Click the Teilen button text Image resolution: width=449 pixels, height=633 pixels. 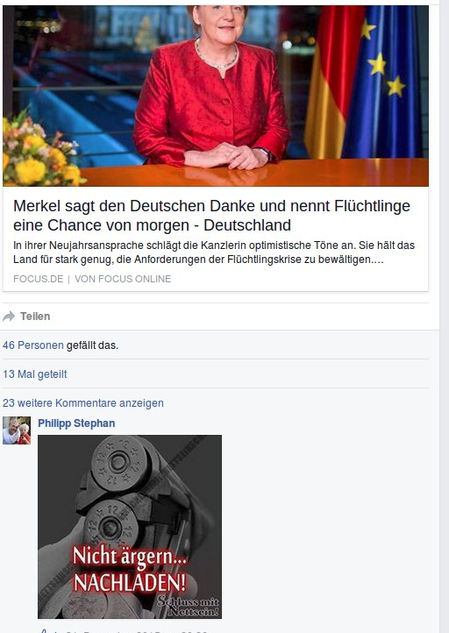pos(35,316)
